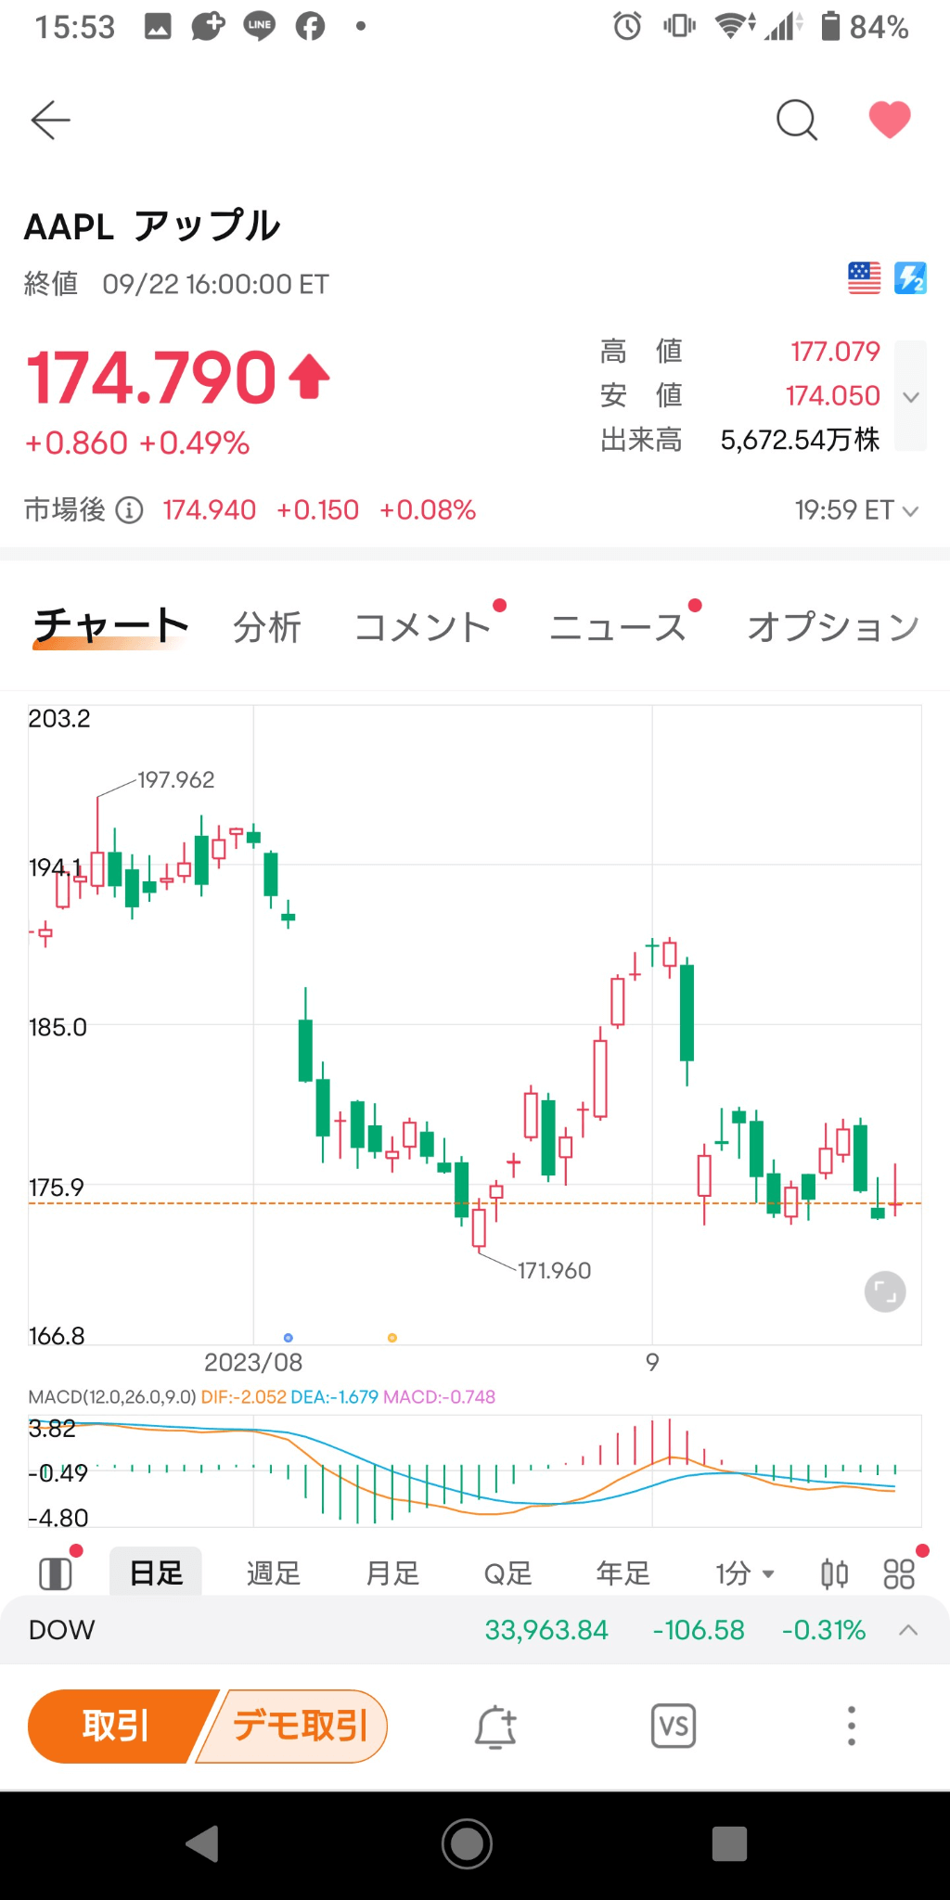Open the candlestick chart style icon

pos(834,1573)
